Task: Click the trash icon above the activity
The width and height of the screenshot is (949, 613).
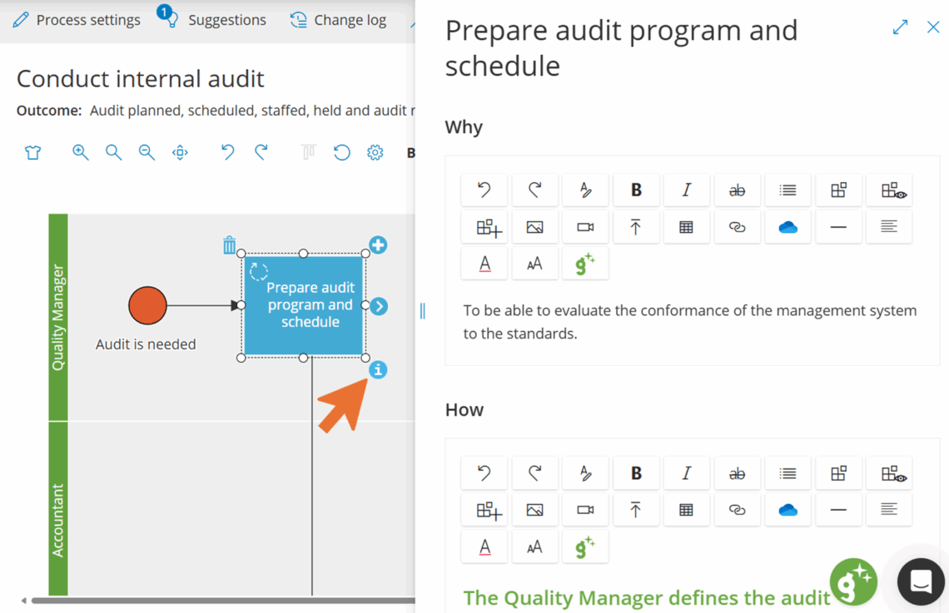Action: (230, 245)
